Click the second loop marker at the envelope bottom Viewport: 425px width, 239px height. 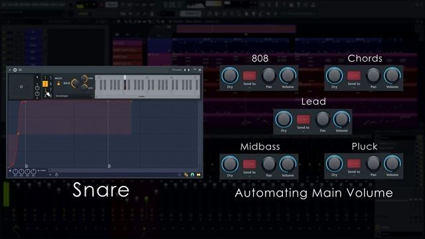click(109, 166)
